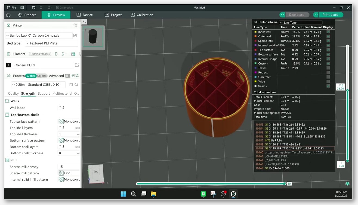
Task: Uncheck display for Sparse infill
Action: point(328,41)
